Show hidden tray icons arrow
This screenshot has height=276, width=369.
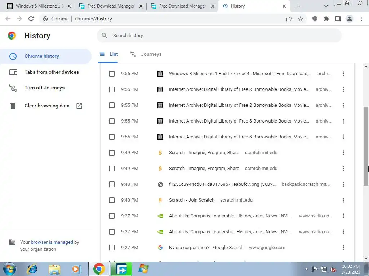tap(306, 270)
